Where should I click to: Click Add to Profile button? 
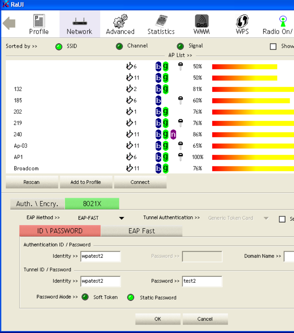coord(86,182)
